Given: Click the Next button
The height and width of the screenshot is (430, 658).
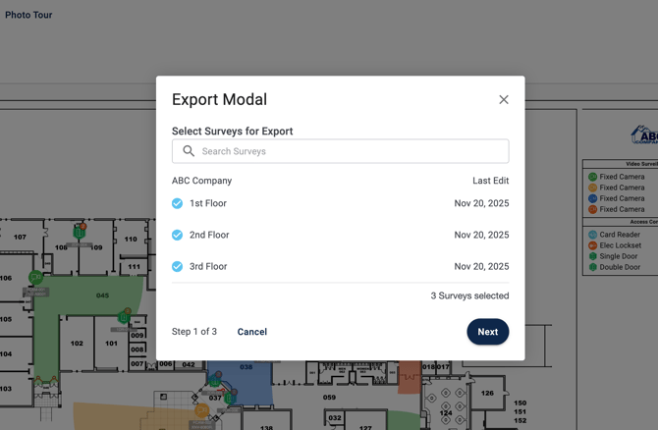Looking at the screenshot, I should pos(487,332).
